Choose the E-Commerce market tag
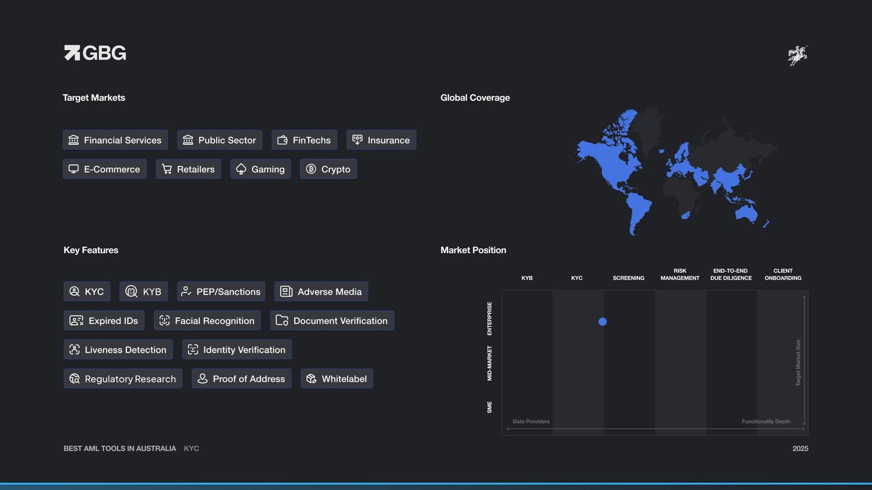The width and height of the screenshot is (872, 490). pyautogui.click(x=105, y=169)
